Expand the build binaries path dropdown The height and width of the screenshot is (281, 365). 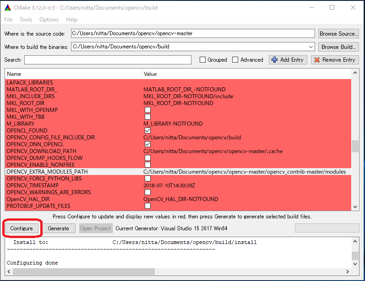click(x=311, y=47)
